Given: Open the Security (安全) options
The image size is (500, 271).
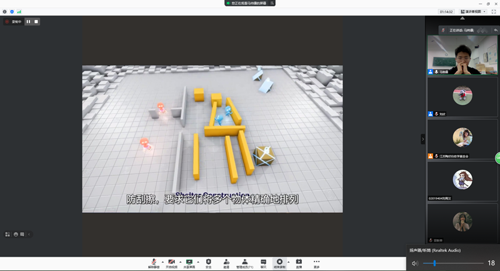Looking at the screenshot, I should 209,262.
